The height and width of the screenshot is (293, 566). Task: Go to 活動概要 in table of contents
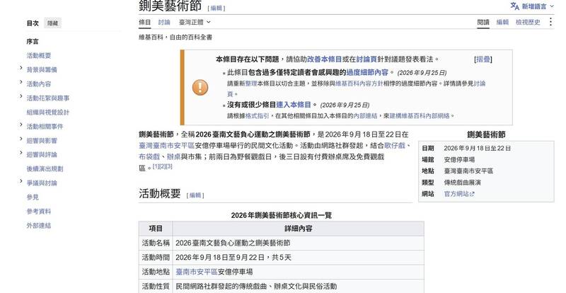39,56
